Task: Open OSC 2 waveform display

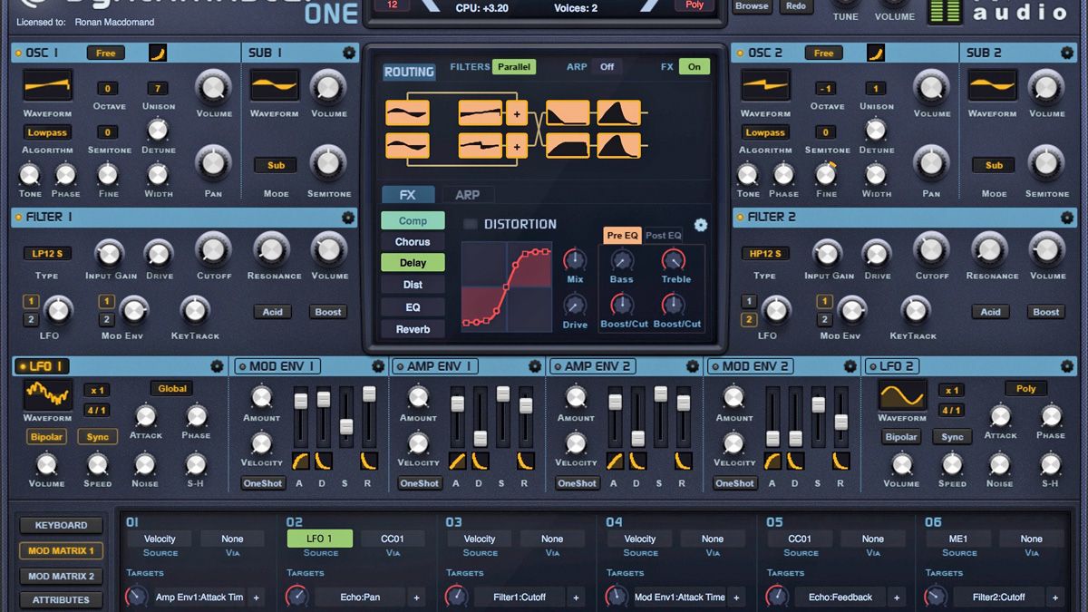Action: click(x=765, y=86)
